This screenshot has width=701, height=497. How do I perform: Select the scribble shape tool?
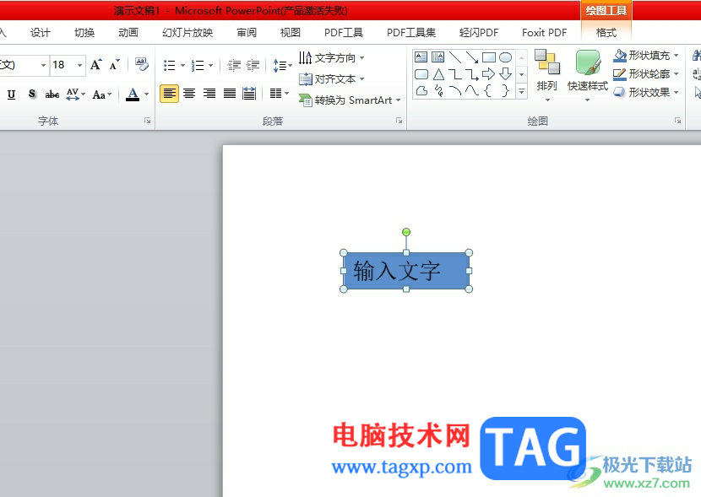tap(438, 91)
